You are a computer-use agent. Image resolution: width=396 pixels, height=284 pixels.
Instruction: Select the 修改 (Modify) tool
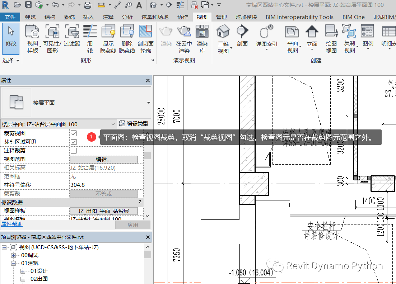(11, 39)
